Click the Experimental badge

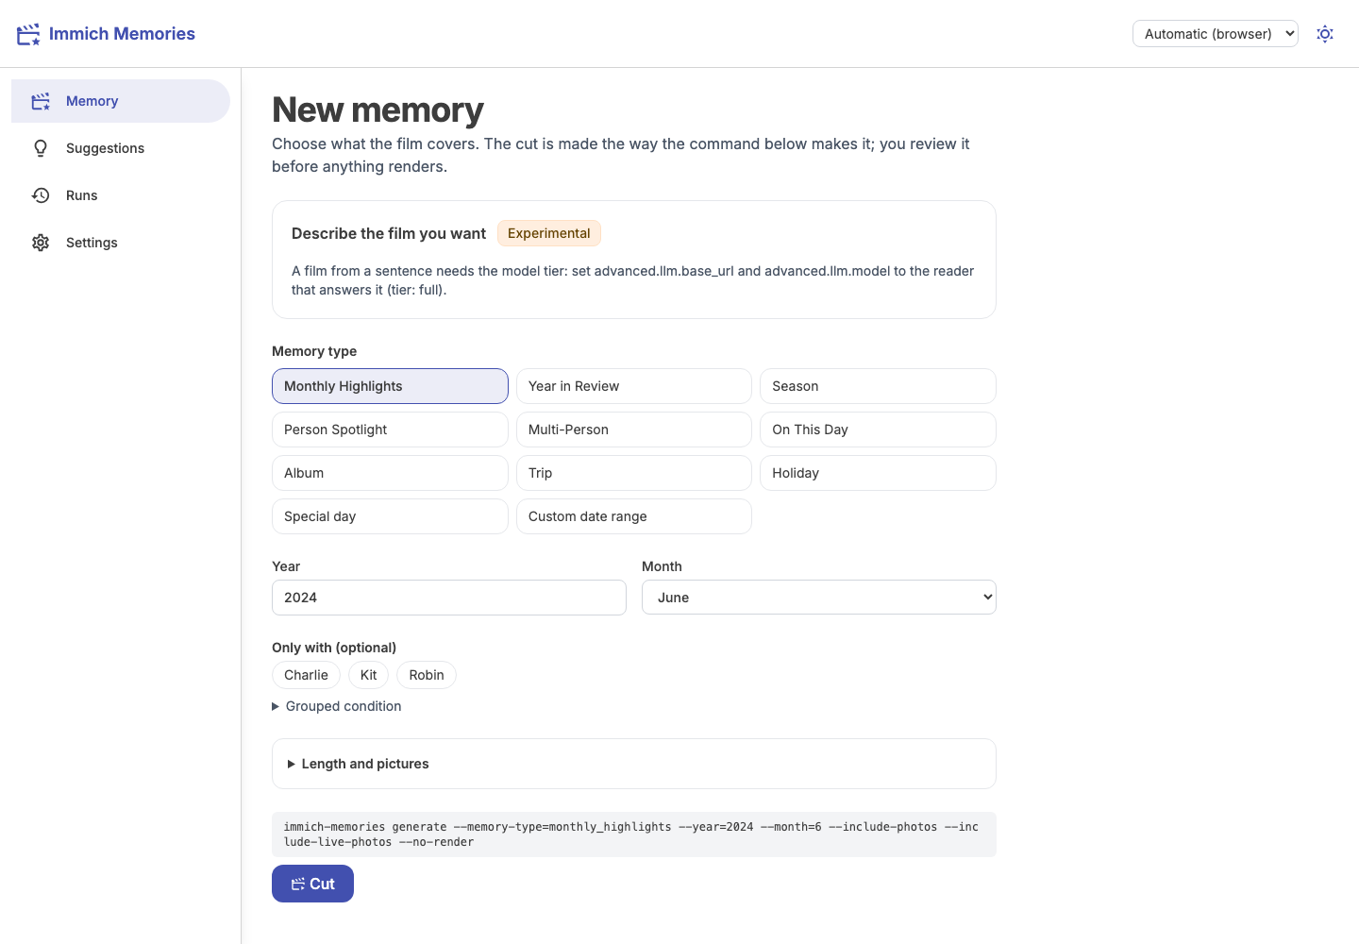coord(549,233)
